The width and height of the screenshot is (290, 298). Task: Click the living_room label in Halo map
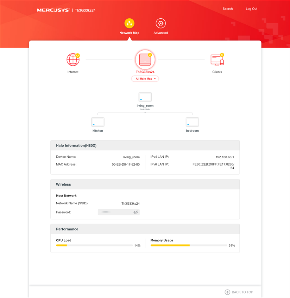[x=145, y=106]
